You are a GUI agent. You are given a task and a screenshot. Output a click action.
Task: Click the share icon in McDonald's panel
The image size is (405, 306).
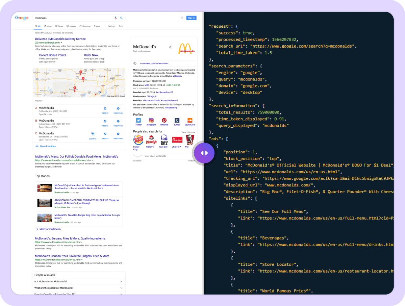click(x=170, y=47)
